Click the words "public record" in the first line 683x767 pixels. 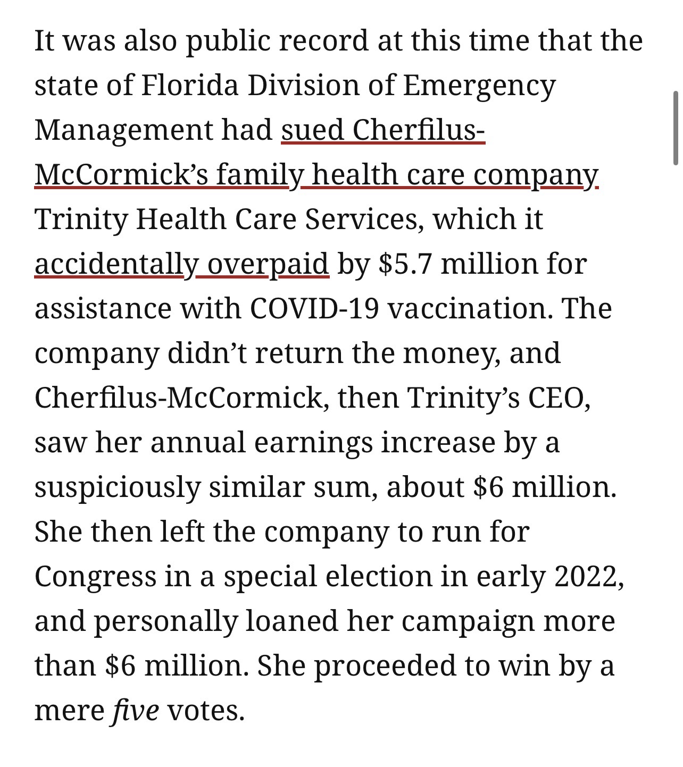[277, 41]
